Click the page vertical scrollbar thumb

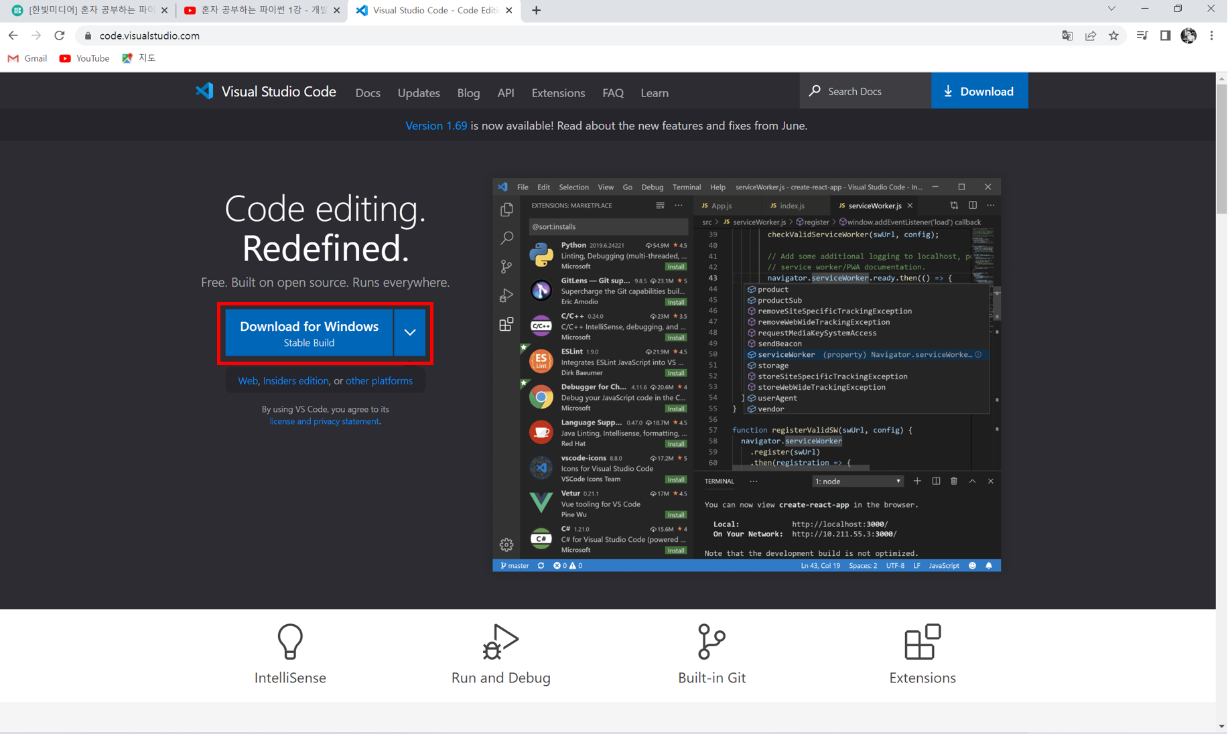(x=1221, y=149)
